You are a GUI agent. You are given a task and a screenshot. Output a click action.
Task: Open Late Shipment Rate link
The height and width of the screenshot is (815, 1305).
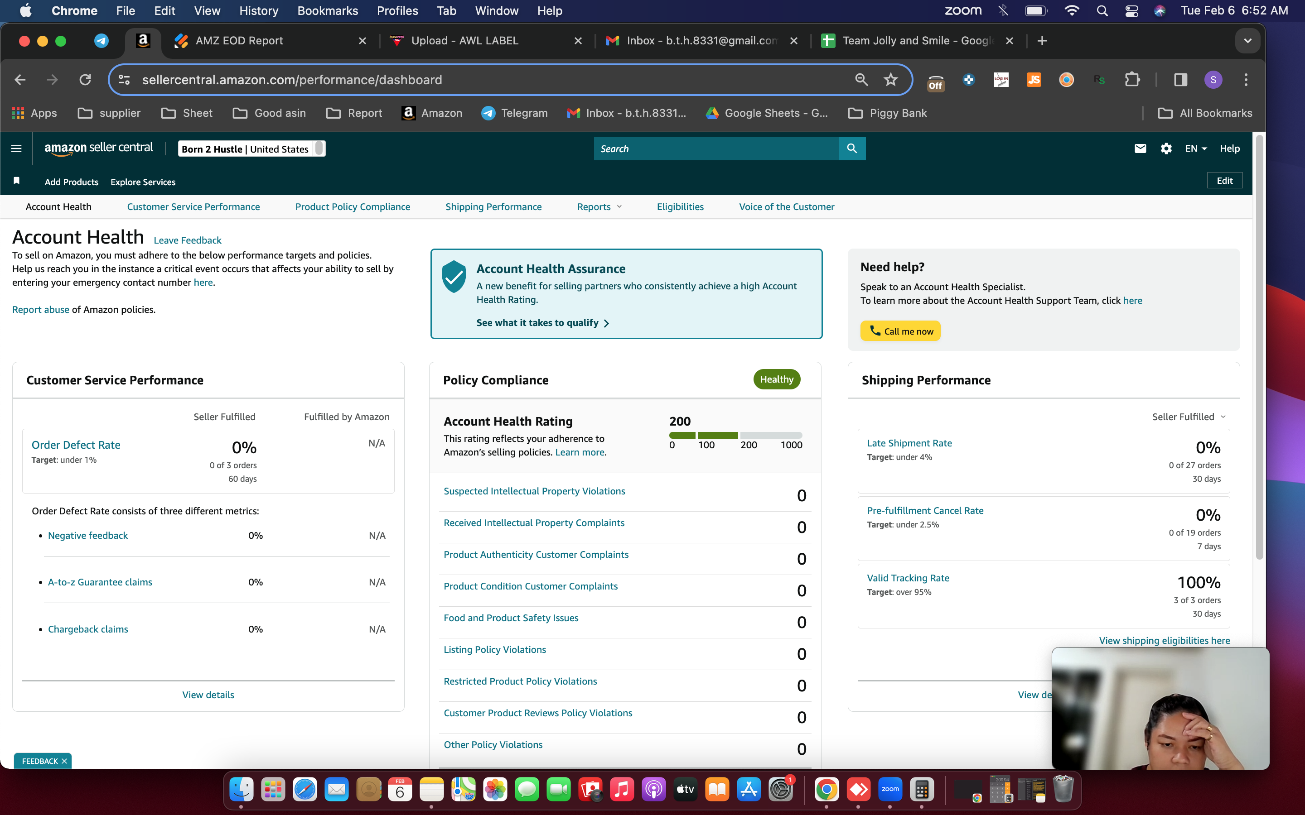(909, 443)
